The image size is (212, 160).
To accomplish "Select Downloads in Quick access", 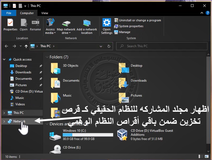I will pos(23,72).
